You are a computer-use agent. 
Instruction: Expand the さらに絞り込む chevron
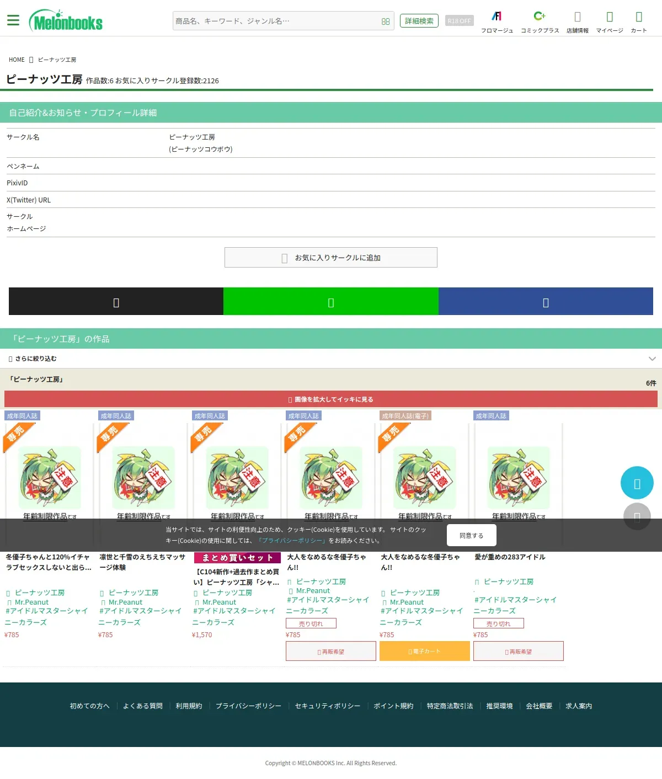pyautogui.click(x=652, y=359)
